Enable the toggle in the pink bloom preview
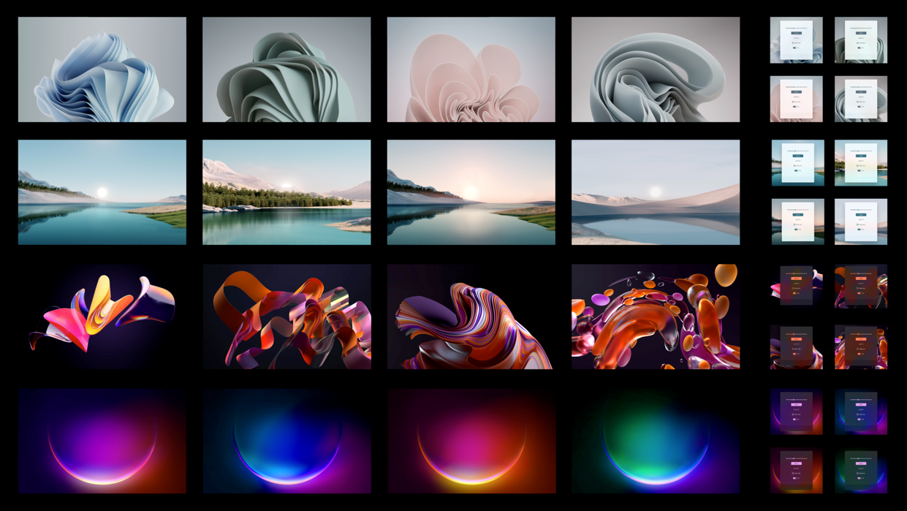The height and width of the screenshot is (511, 907). (x=795, y=107)
